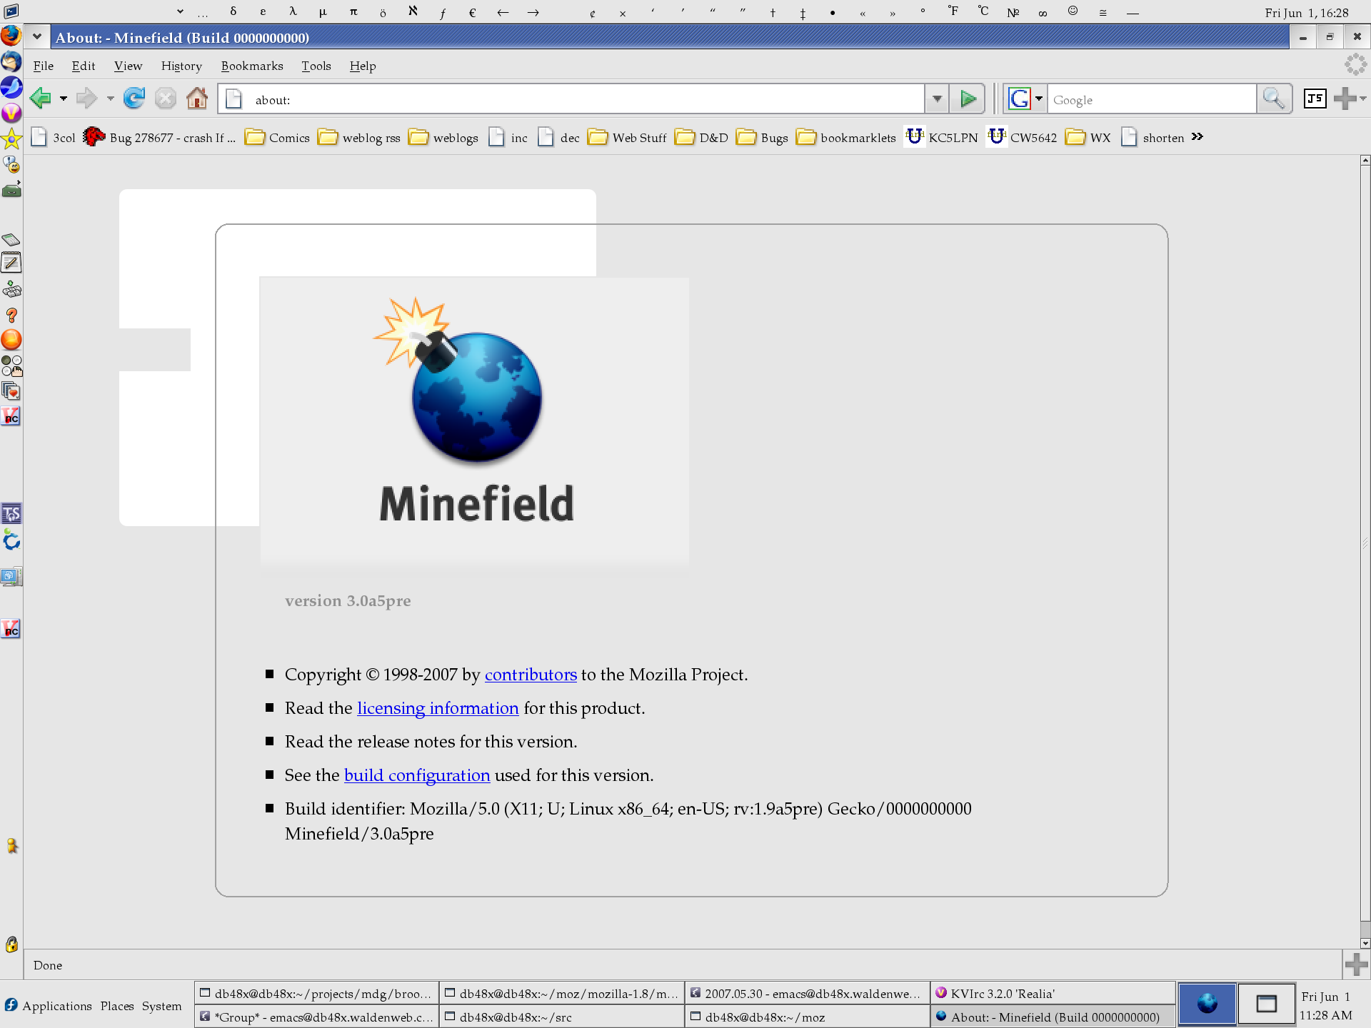The width and height of the screenshot is (1371, 1028).
Task: Click the vertical scrollbar up arrow
Action: pos(1365,161)
